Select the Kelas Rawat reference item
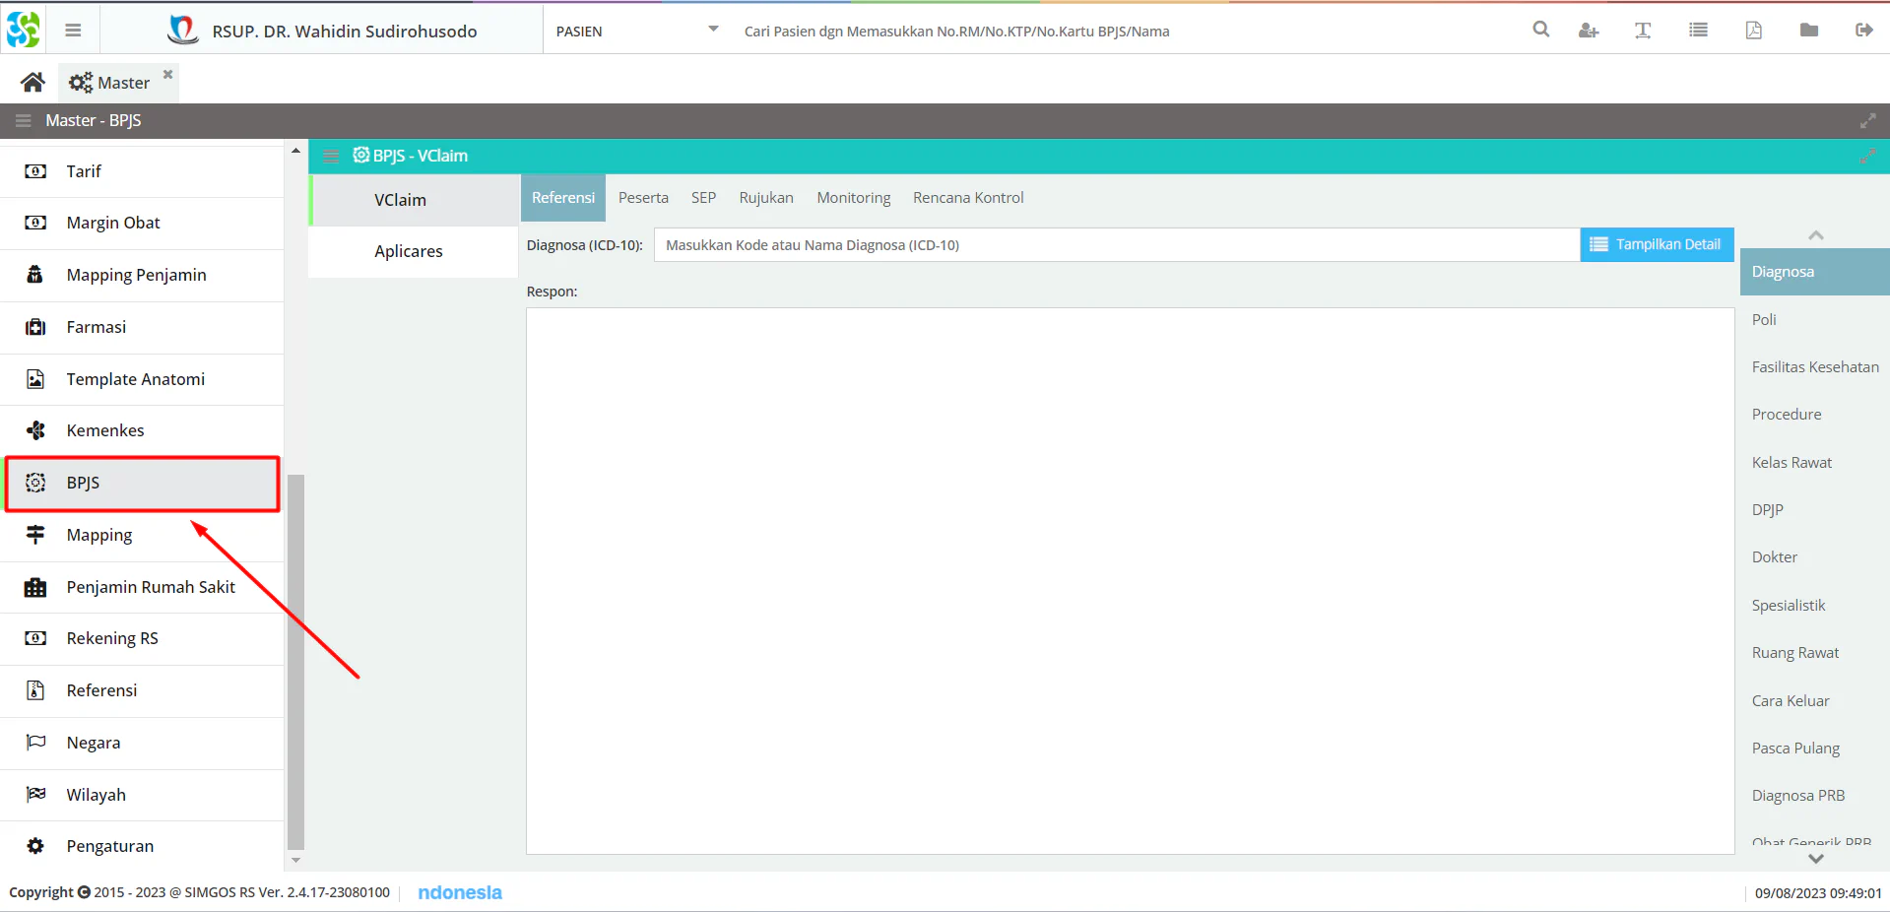 1814,463
